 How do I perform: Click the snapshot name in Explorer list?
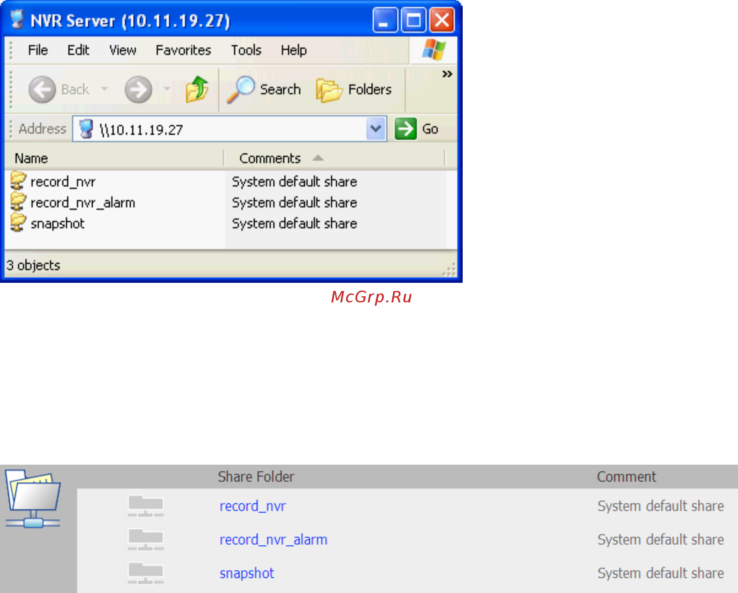point(58,224)
